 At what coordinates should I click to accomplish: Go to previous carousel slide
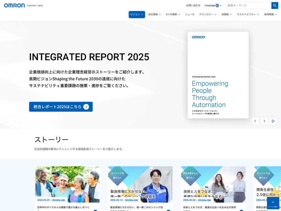pyautogui.click(x=255, y=121)
